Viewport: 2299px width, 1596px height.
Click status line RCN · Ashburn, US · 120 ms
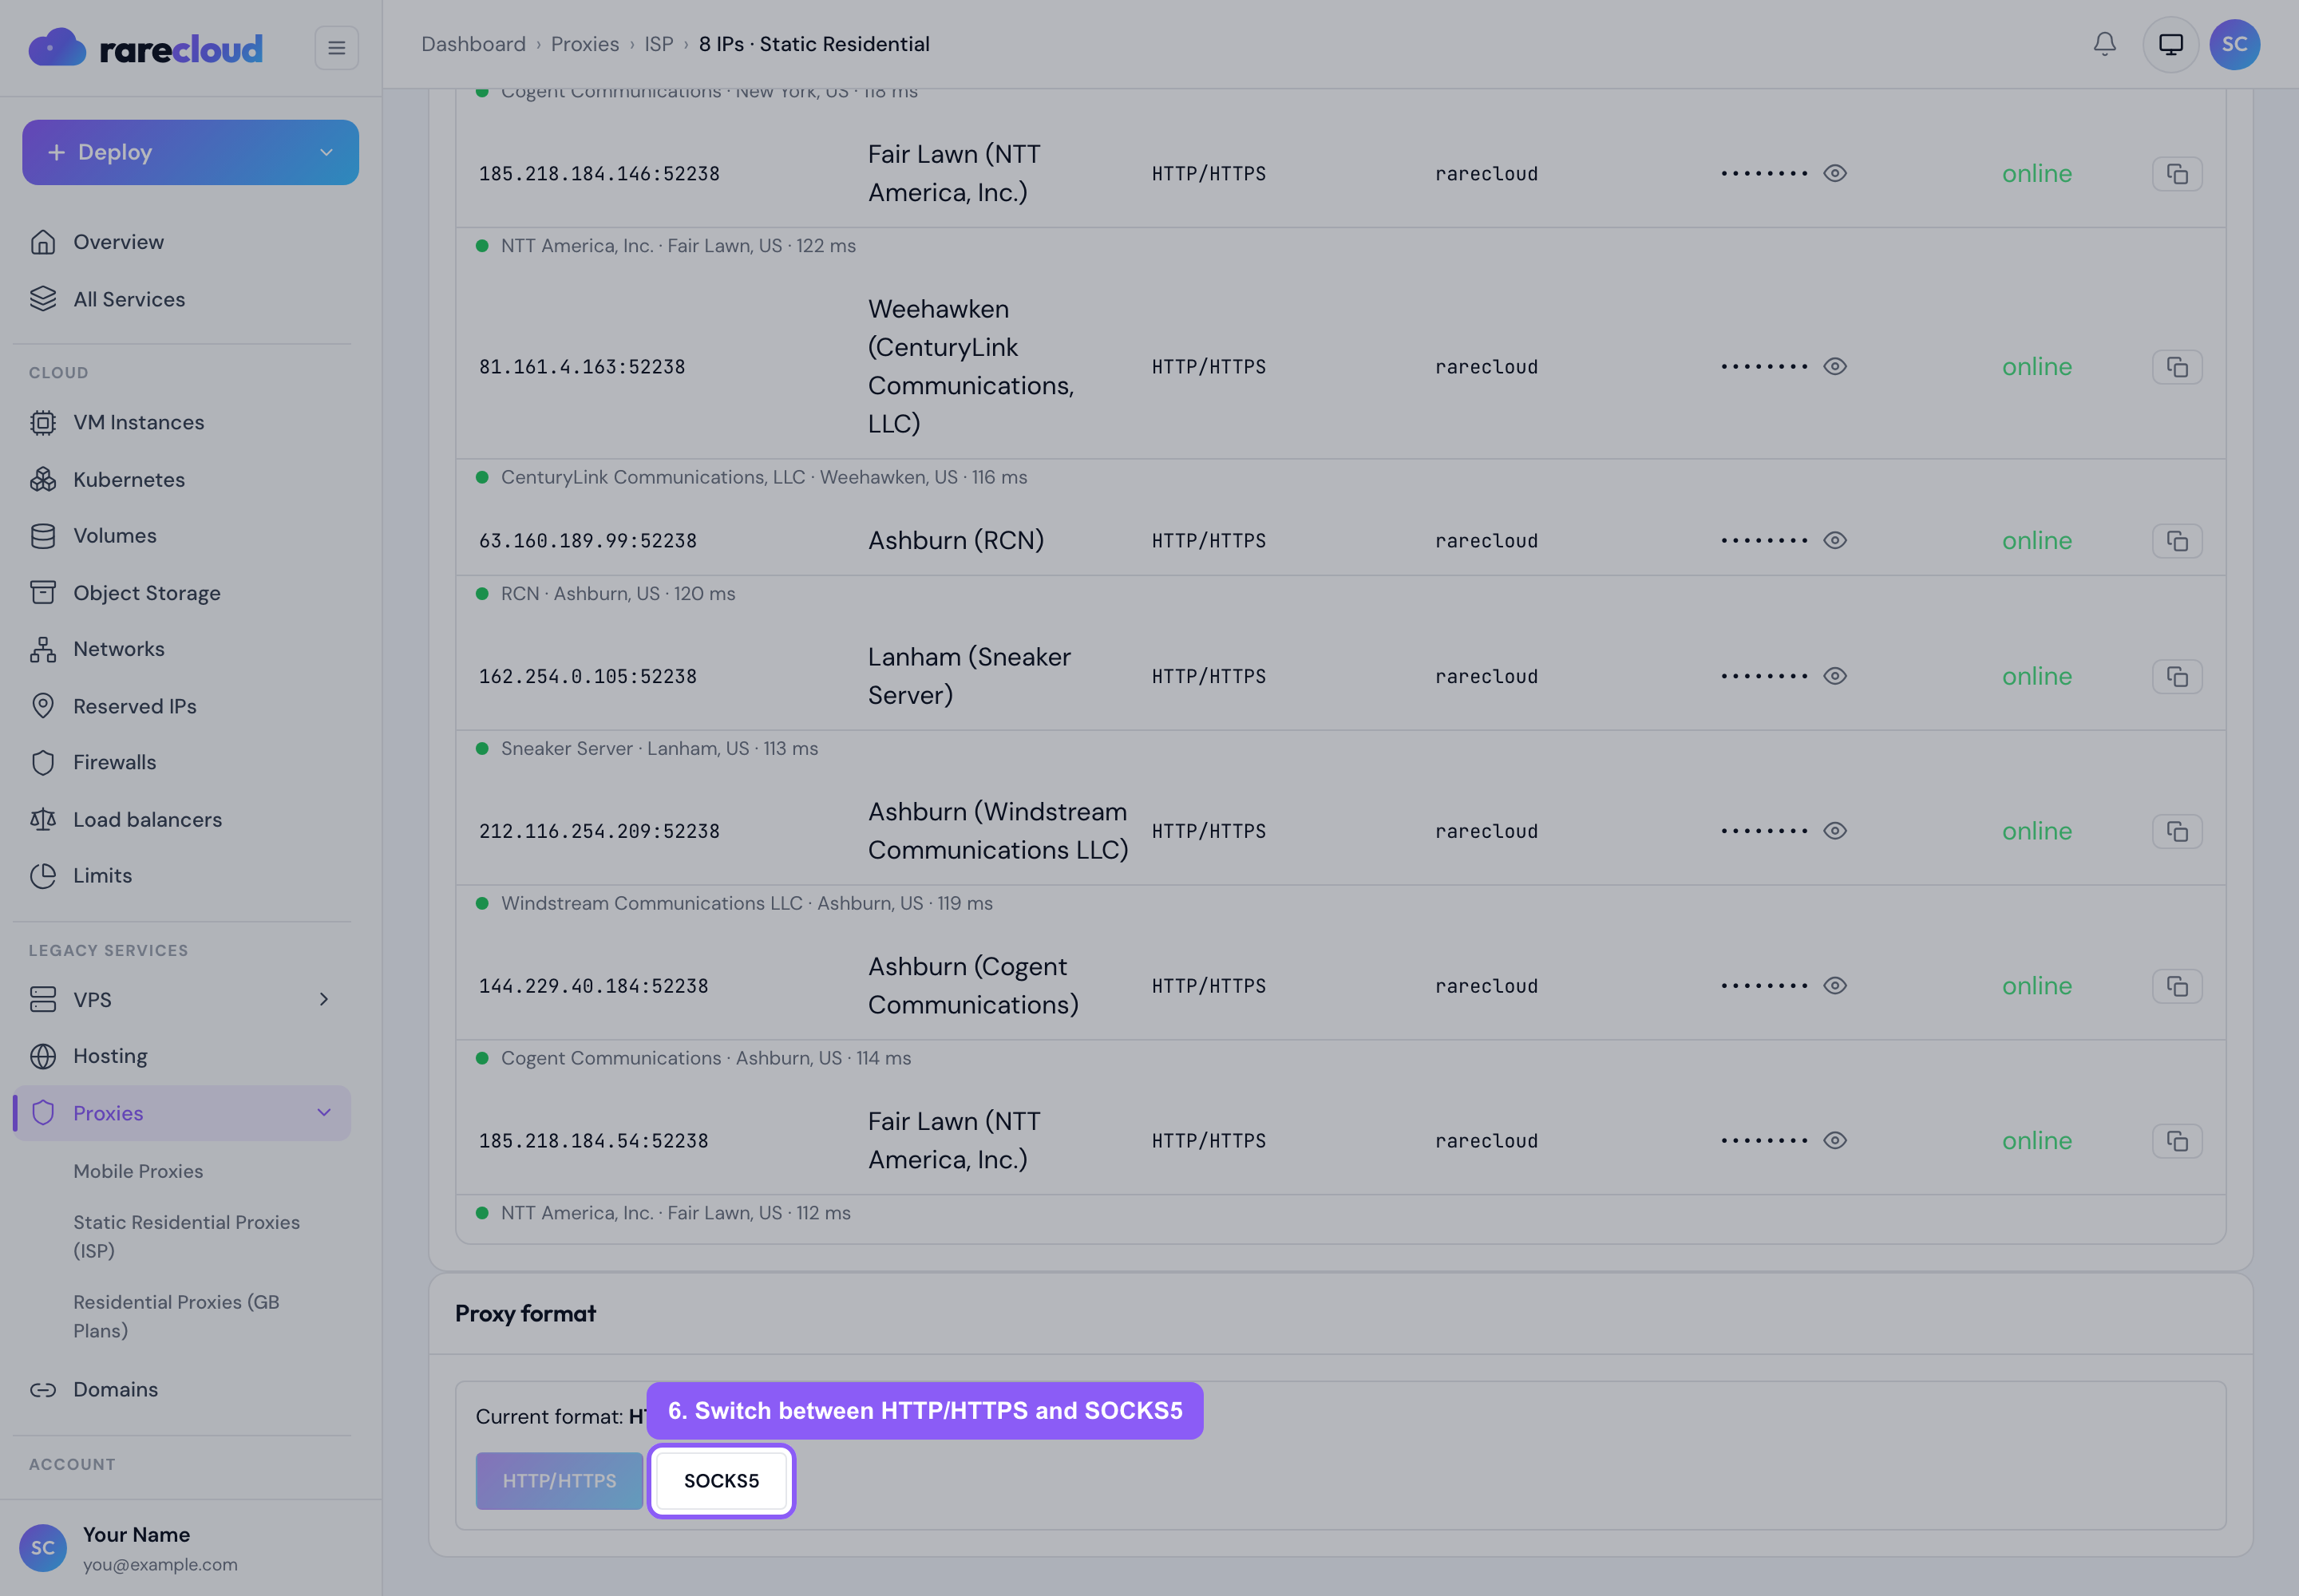(x=619, y=593)
